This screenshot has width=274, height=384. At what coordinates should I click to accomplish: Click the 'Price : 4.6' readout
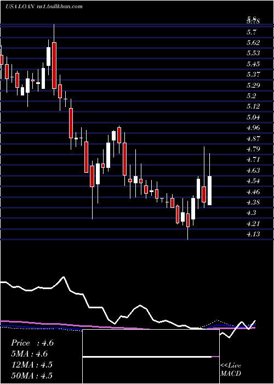pos(32,343)
